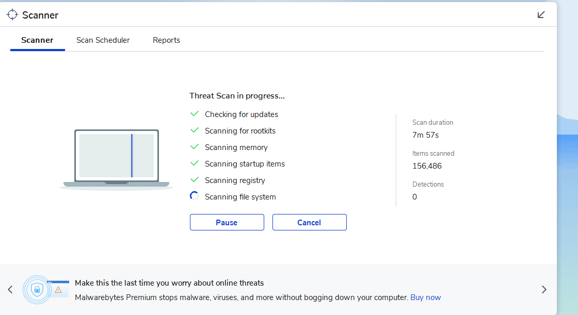Click the Scan duration time value
The image size is (578, 315).
pyautogui.click(x=425, y=135)
